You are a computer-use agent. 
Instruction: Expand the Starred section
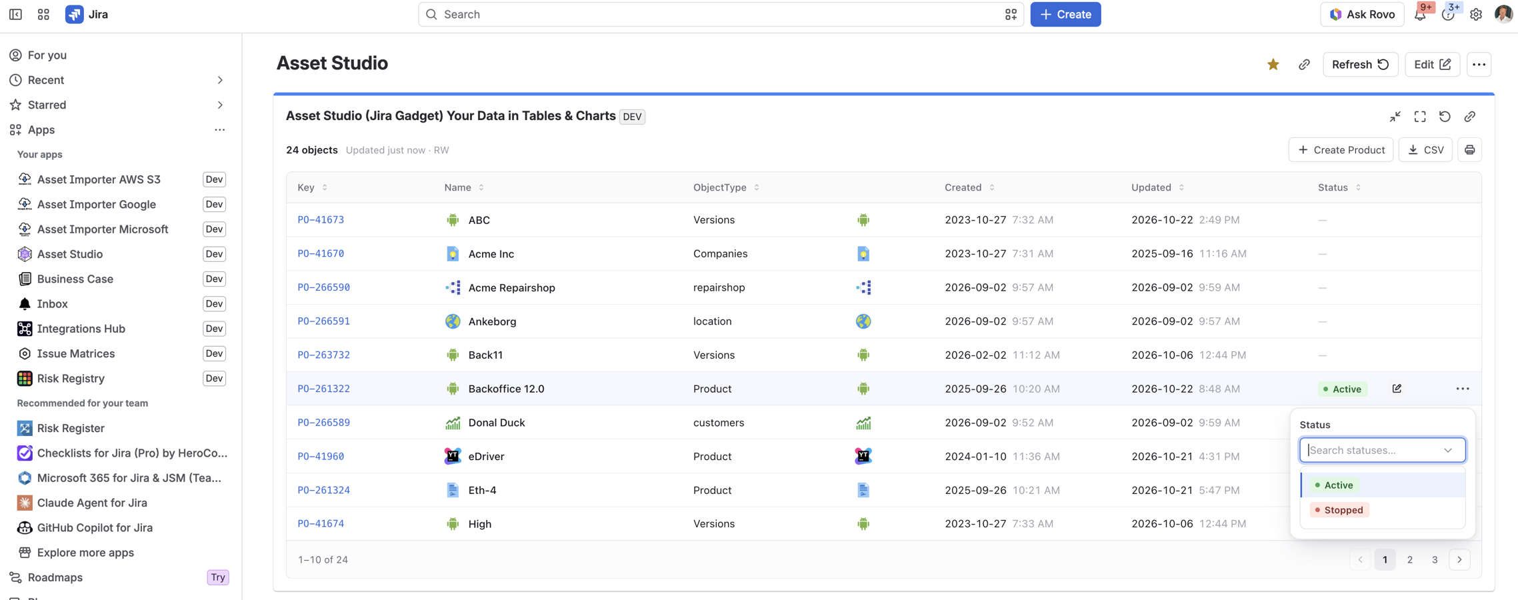tap(220, 105)
